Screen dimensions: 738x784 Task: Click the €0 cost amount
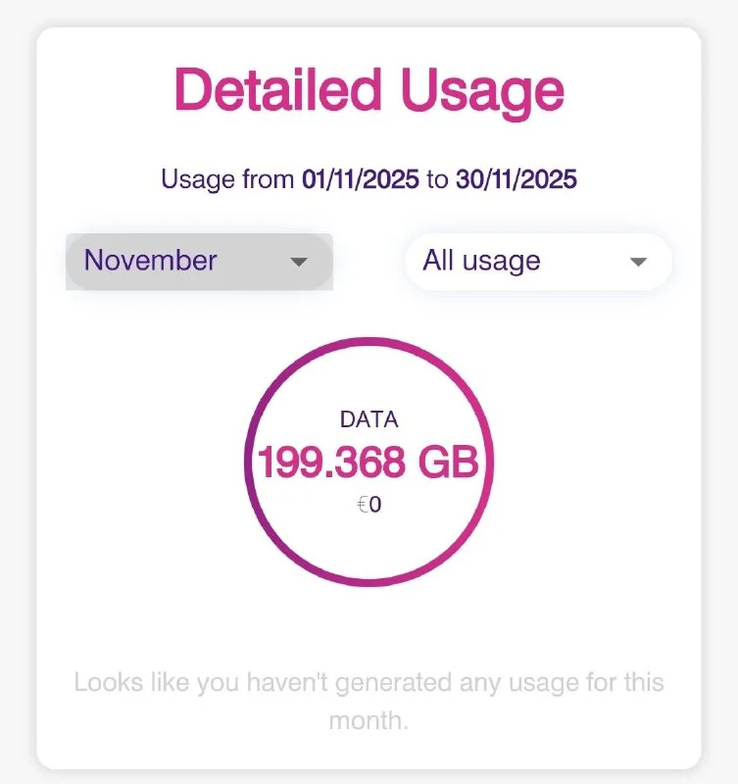tap(369, 507)
